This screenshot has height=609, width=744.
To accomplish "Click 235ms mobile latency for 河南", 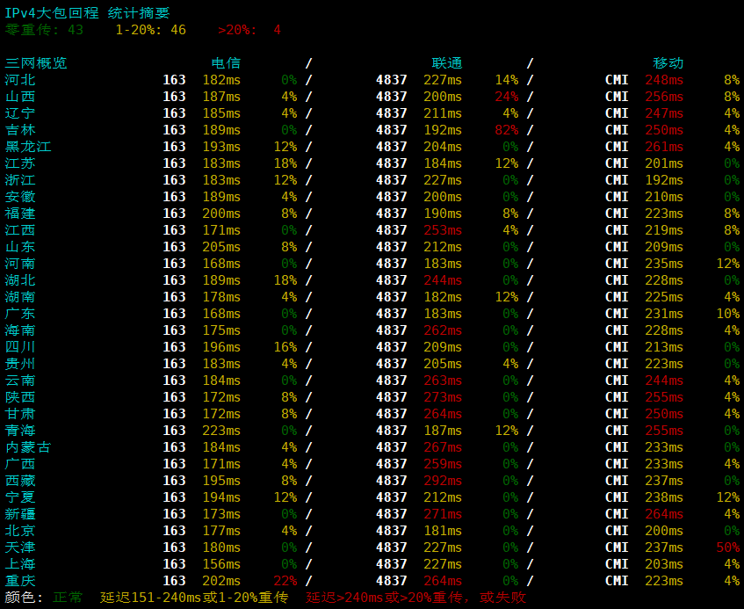I will point(664,264).
